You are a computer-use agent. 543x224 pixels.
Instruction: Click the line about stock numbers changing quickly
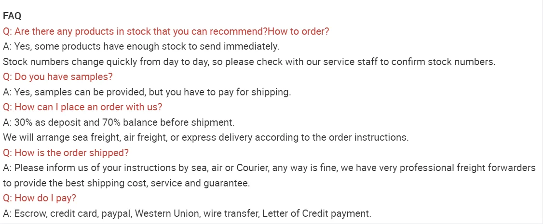tap(249, 62)
